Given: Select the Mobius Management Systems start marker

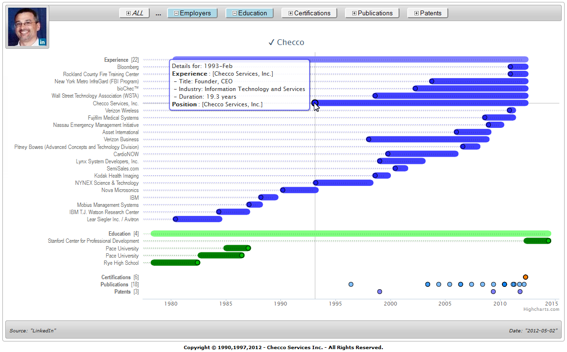Looking at the screenshot, I should click(249, 205).
